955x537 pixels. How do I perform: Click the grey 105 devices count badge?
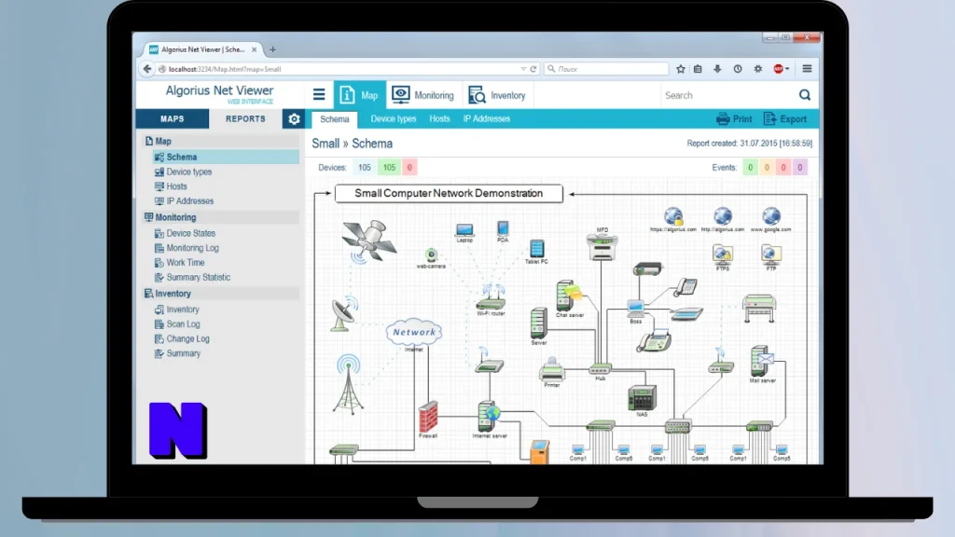point(365,168)
